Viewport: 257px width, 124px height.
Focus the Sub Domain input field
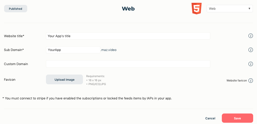click(x=73, y=50)
